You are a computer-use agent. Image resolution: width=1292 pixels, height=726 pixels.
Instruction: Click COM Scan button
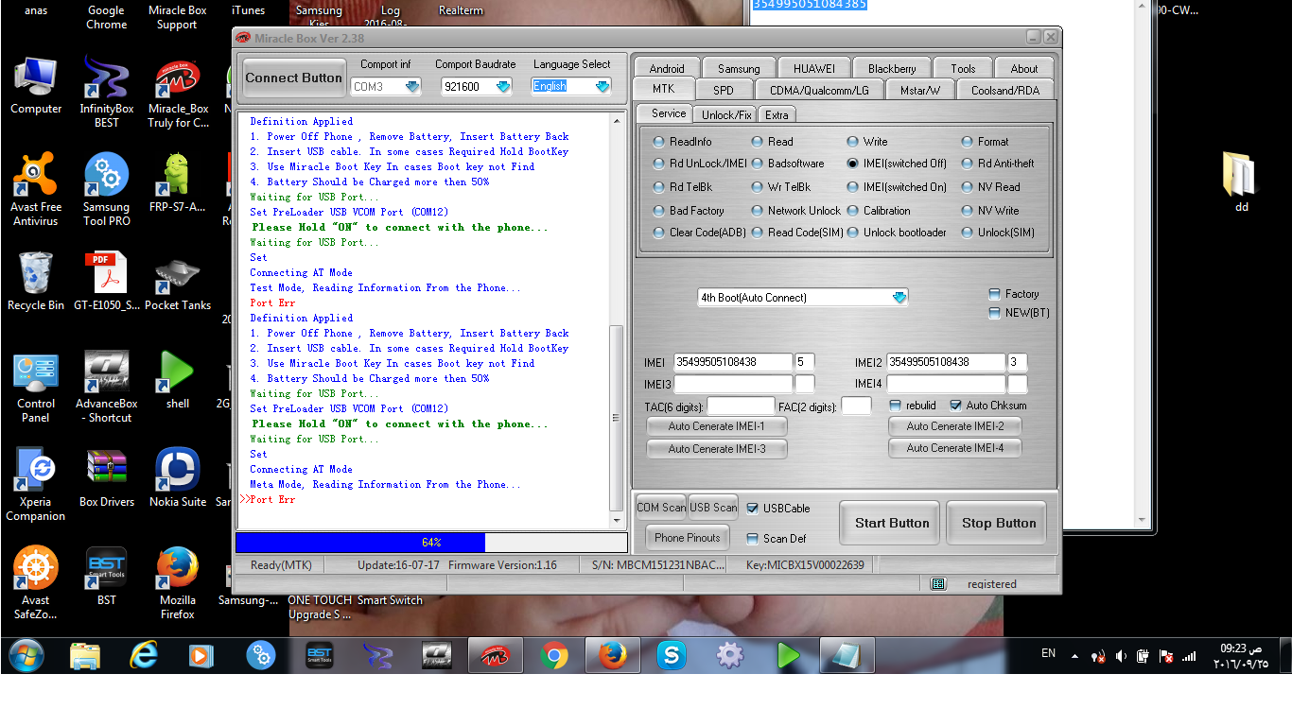pyautogui.click(x=661, y=508)
